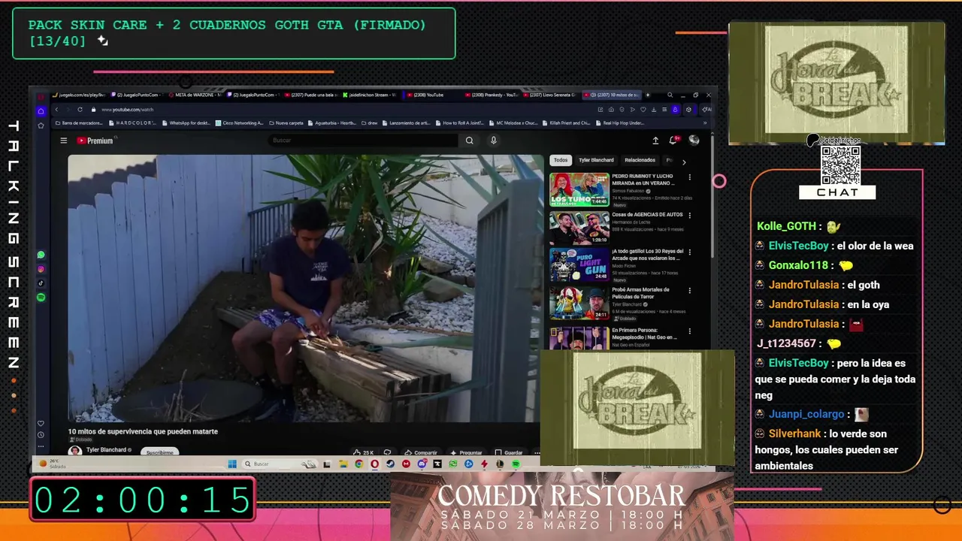This screenshot has width=962, height=541.
Task: Click the Preguntar button
Action: [466, 452]
